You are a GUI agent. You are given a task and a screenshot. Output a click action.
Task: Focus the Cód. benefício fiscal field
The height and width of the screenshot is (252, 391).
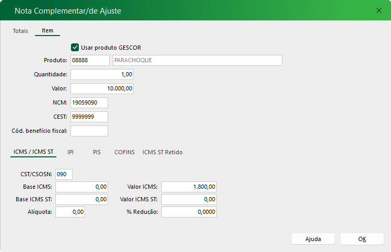pyautogui.click(x=89, y=131)
